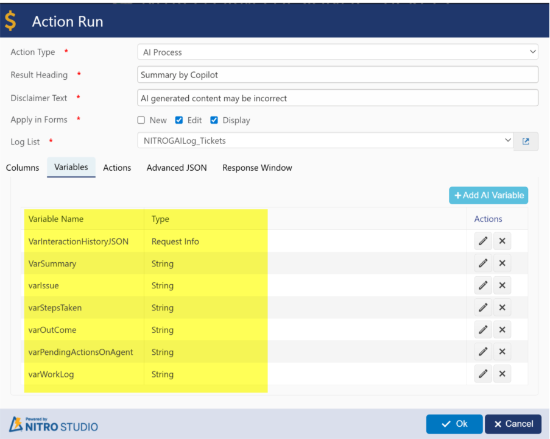The width and height of the screenshot is (550, 439).
Task: Open the Advanced JSON tab
Action: 177,168
